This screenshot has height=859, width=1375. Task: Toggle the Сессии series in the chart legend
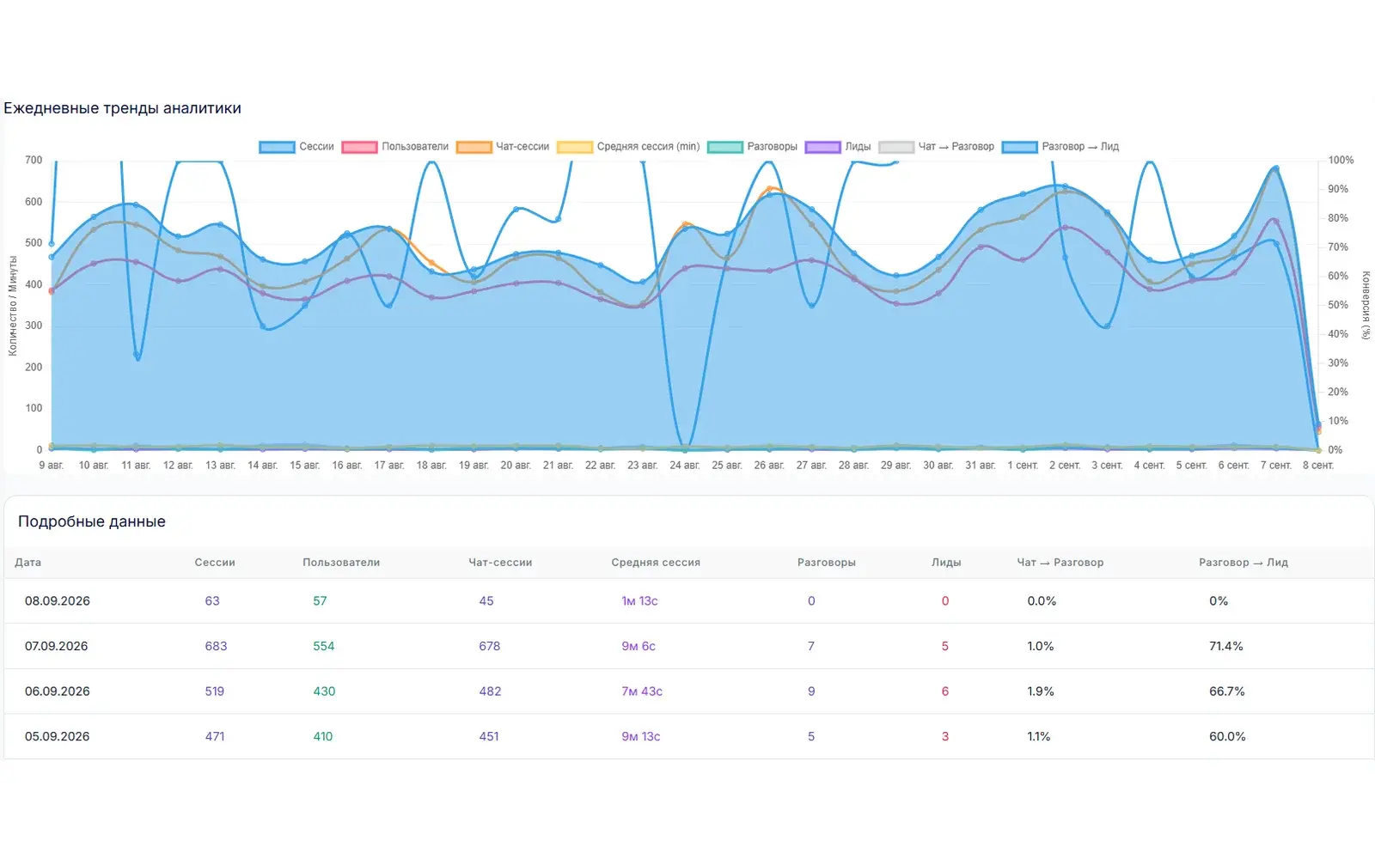[296, 147]
